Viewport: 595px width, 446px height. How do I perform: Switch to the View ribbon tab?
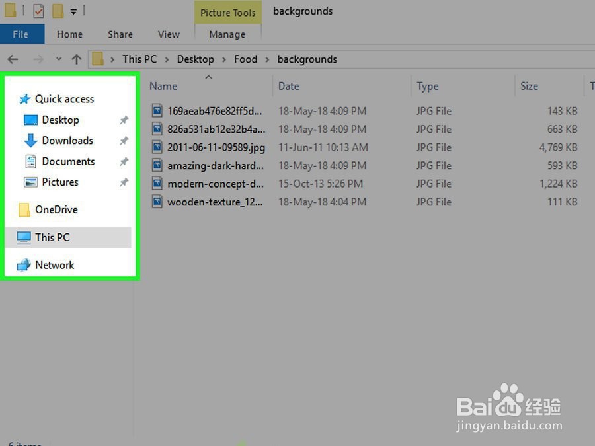click(x=168, y=34)
